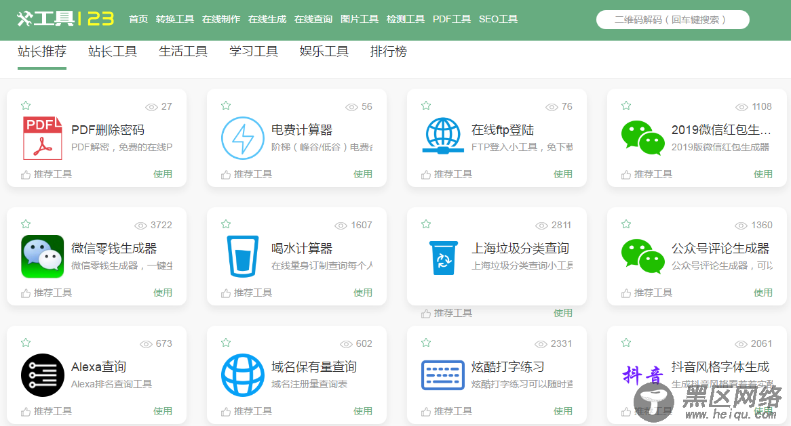Click the thumbs-up icon on 在线ftp登陆 card

point(426,175)
